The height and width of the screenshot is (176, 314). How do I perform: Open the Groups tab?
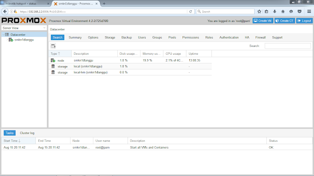click(x=157, y=37)
